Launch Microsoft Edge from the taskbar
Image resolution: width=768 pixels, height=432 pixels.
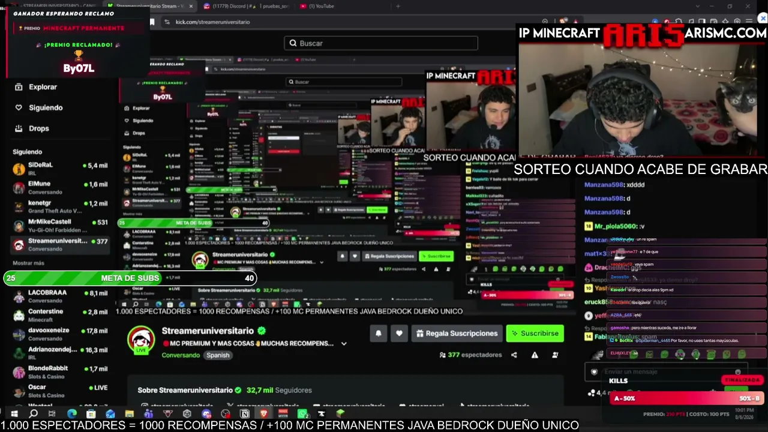tap(72, 413)
